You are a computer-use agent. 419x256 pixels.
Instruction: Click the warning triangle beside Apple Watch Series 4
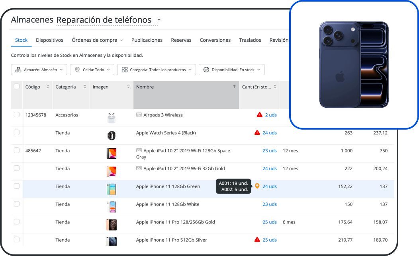257,132
